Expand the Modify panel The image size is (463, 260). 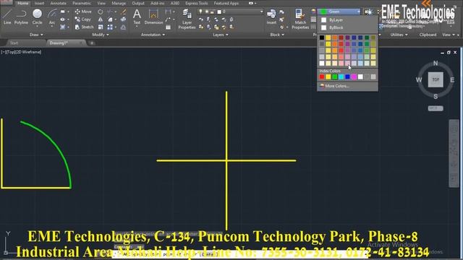pyautogui.click(x=101, y=35)
